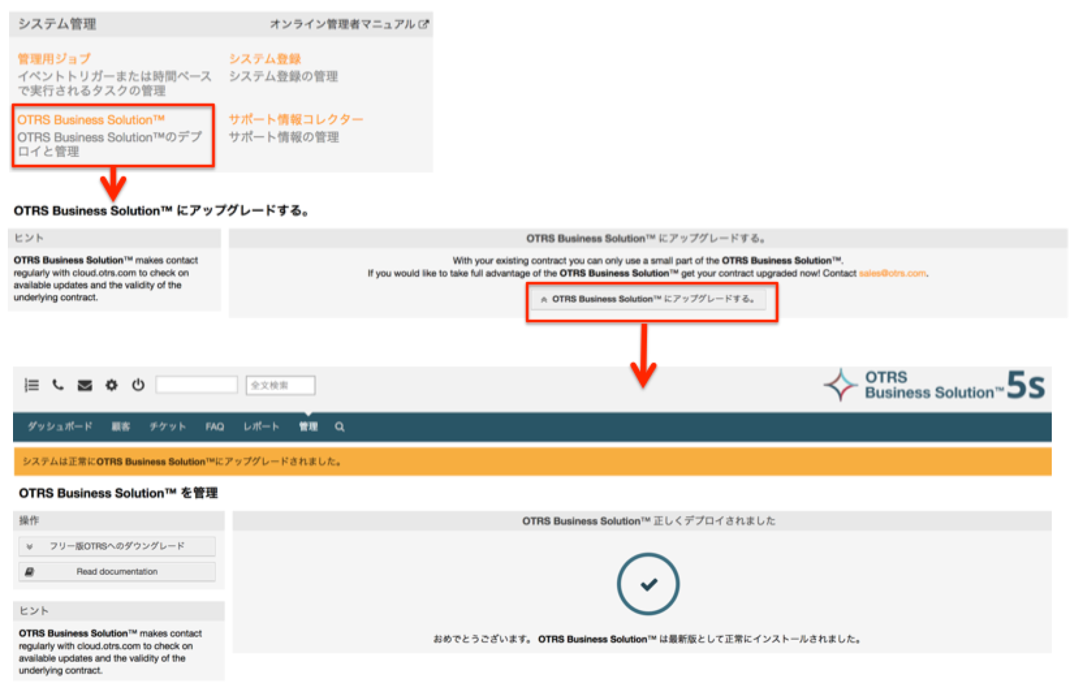Open the 管理 menu
Screen dimensions: 1083x694
point(308,426)
